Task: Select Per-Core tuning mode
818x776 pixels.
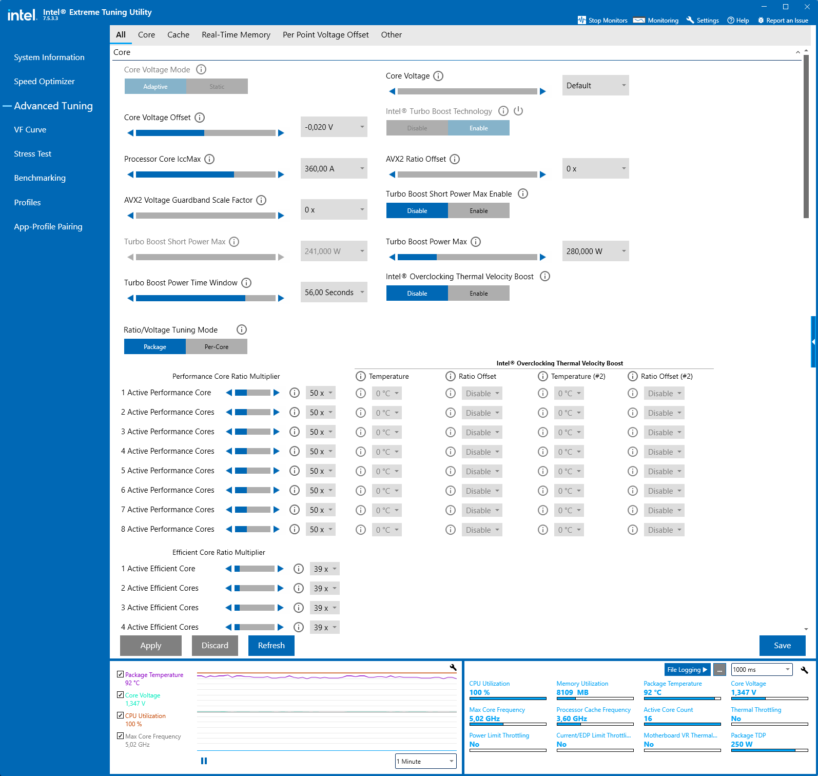Action: (216, 347)
